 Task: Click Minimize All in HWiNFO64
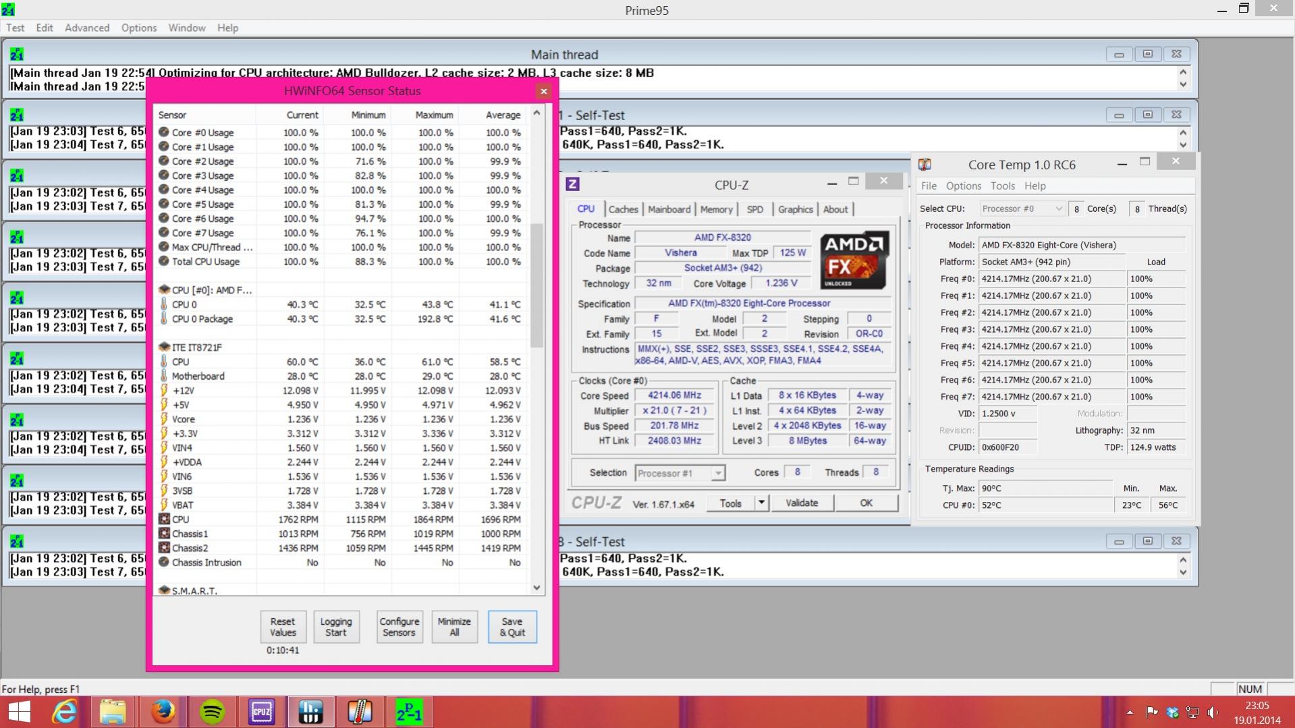(x=454, y=627)
